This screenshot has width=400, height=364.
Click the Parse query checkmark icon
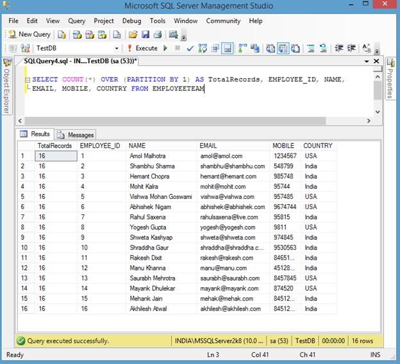pos(190,48)
